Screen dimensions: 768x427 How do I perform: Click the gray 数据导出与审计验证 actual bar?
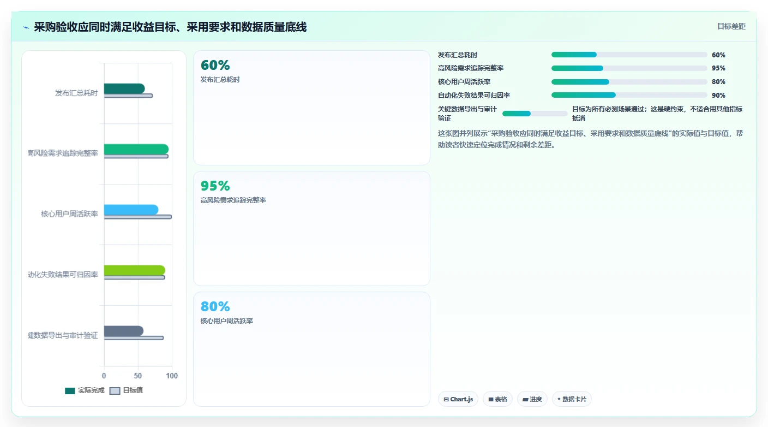point(124,331)
